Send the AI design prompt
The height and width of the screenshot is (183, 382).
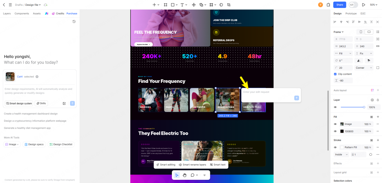tap(72, 103)
